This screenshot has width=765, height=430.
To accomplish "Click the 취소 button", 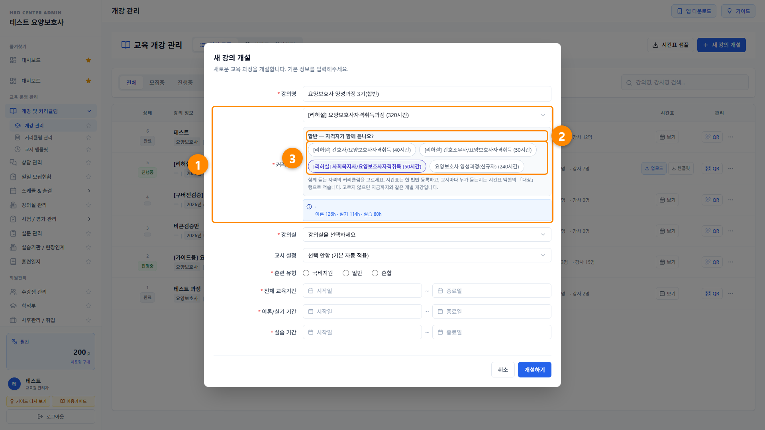I will point(503,370).
